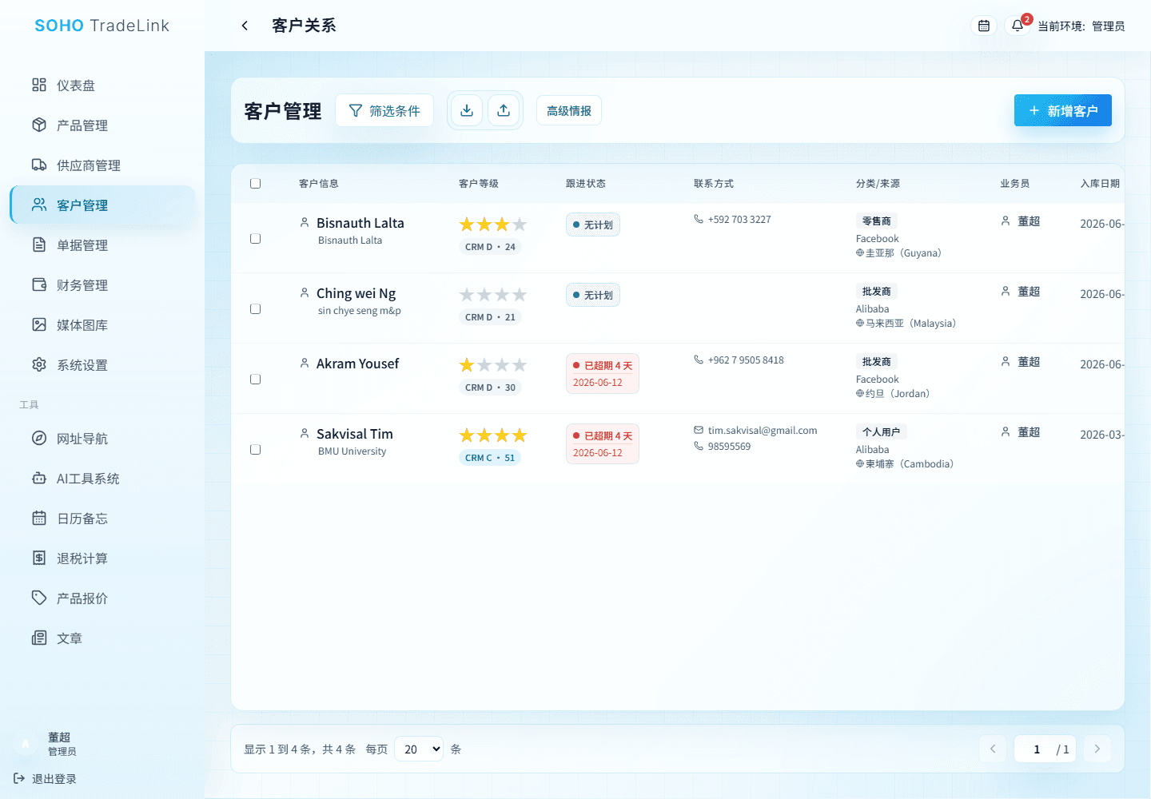Image resolution: width=1151 pixels, height=799 pixels.
Task: Open AI工具系统 in sidebar
Action: point(102,478)
